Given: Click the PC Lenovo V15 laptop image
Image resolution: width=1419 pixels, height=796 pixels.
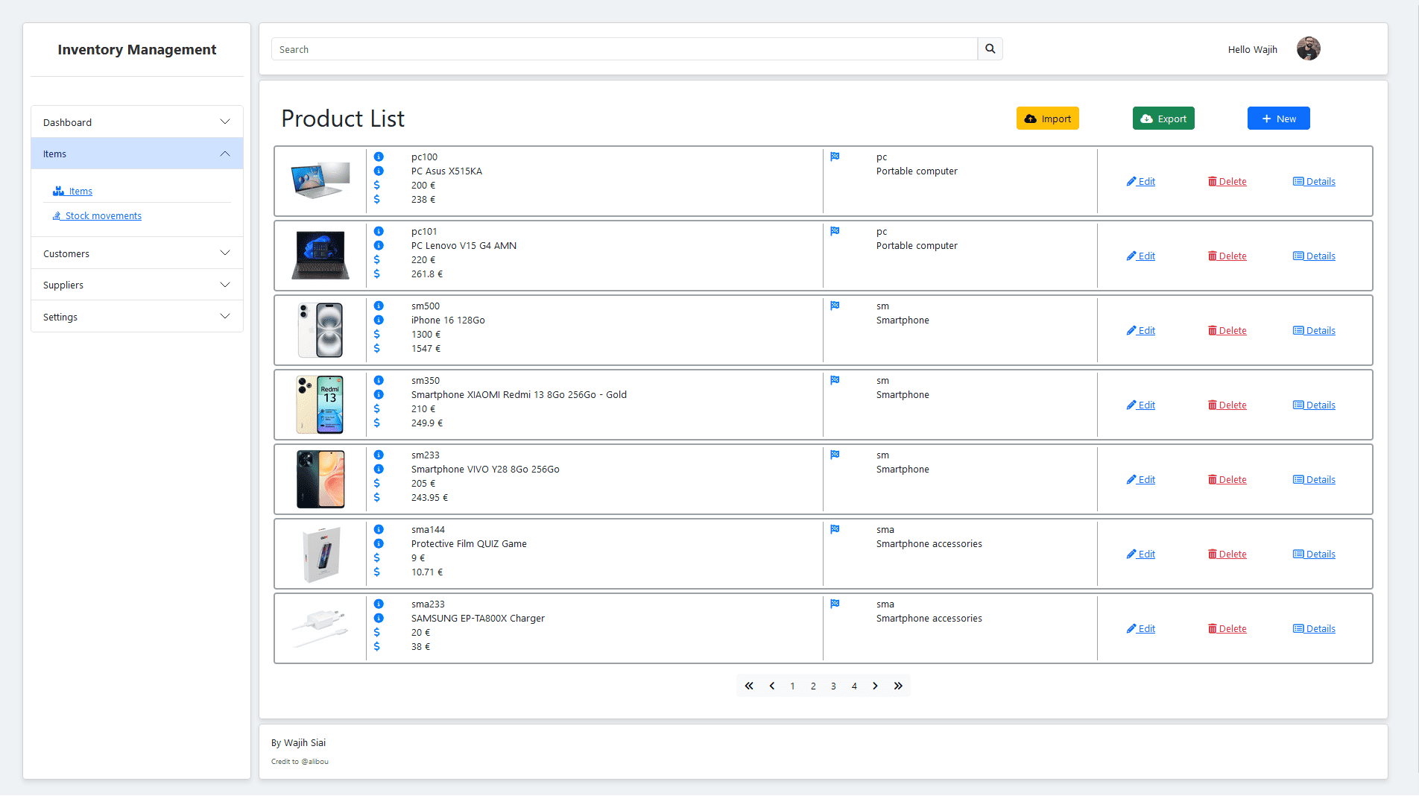Looking at the screenshot, I should [320, 255].
